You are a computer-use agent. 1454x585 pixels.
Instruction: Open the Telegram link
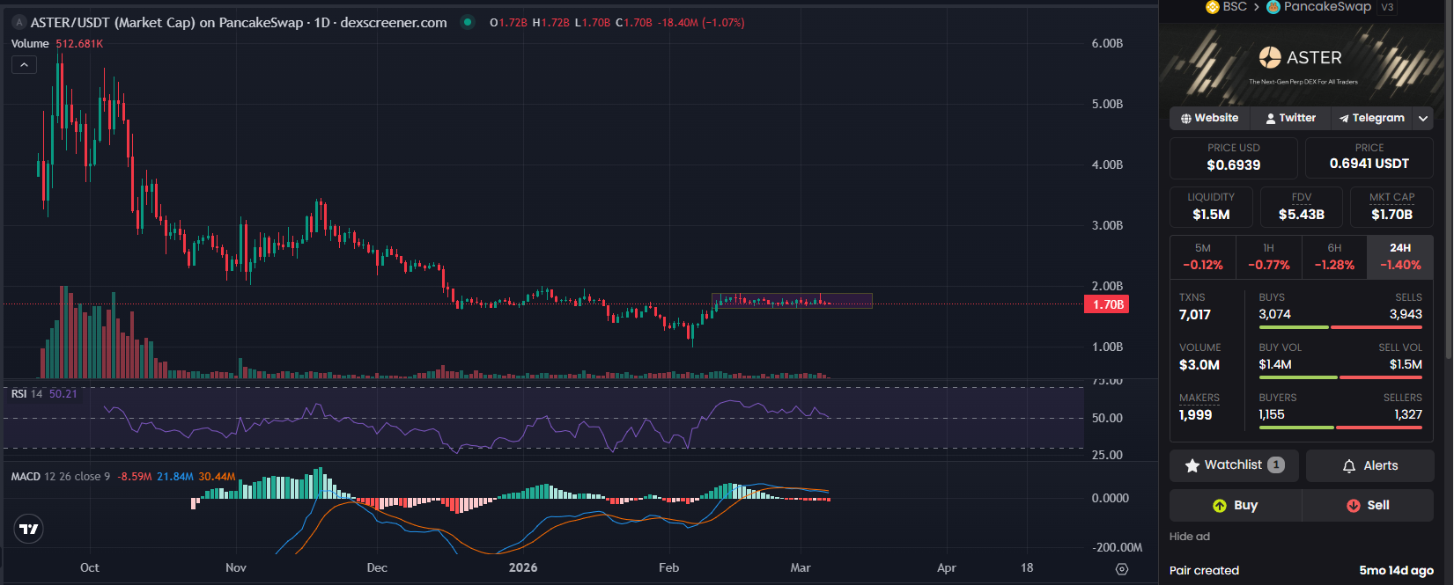(1370, 119)
